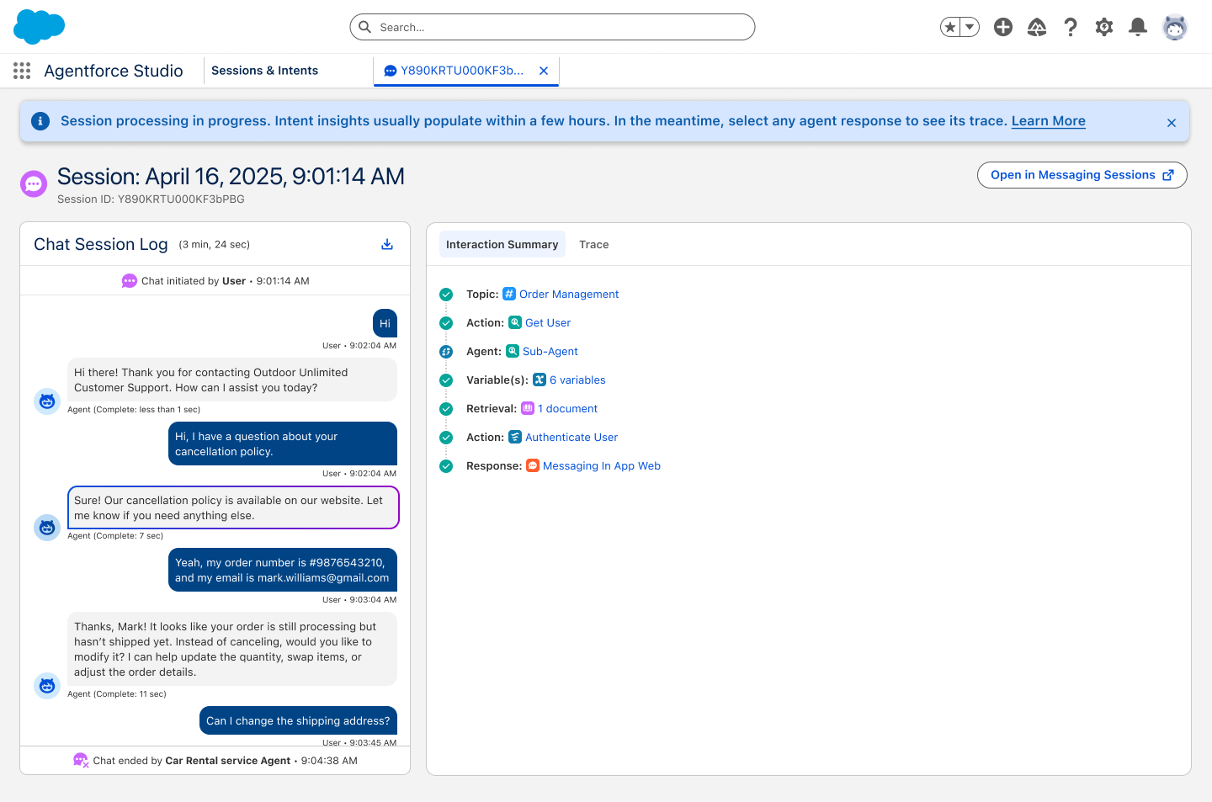Click the Get User action icon

(x=515, y=322)
